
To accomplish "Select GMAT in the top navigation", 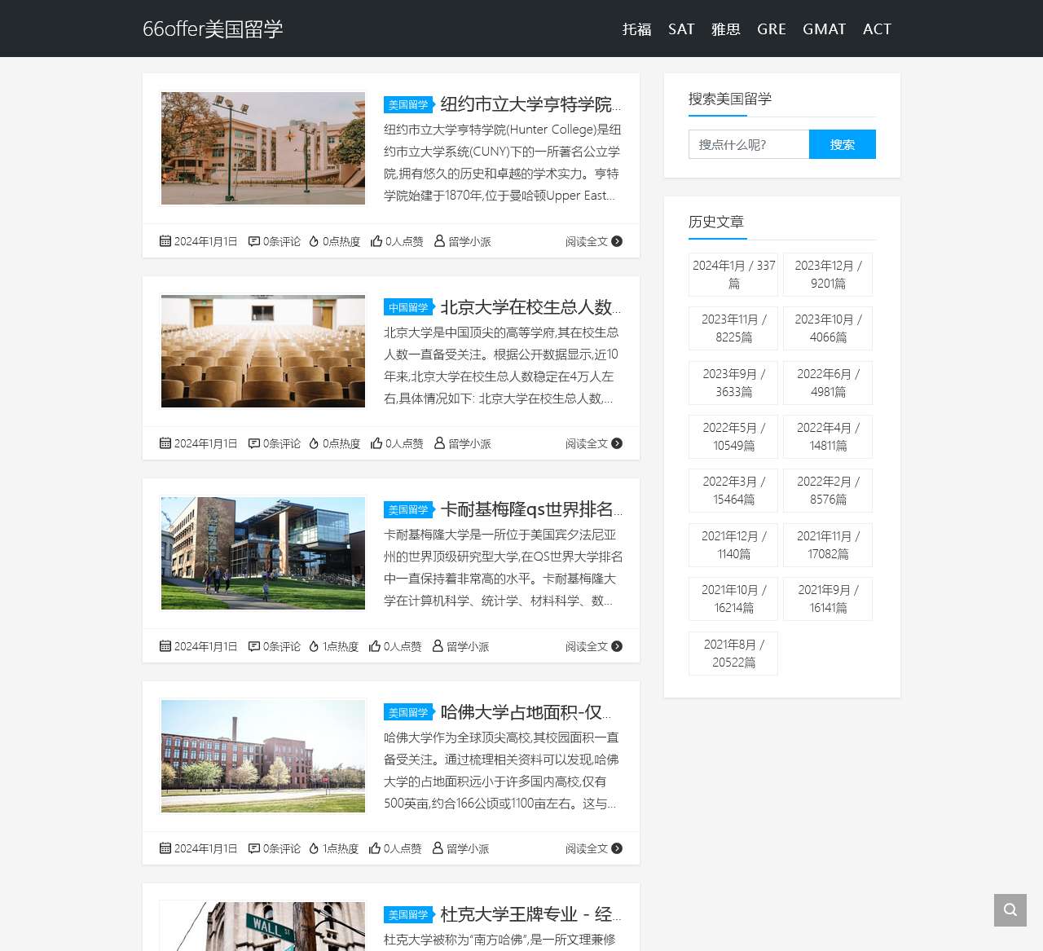I will (x=825, y=29).
